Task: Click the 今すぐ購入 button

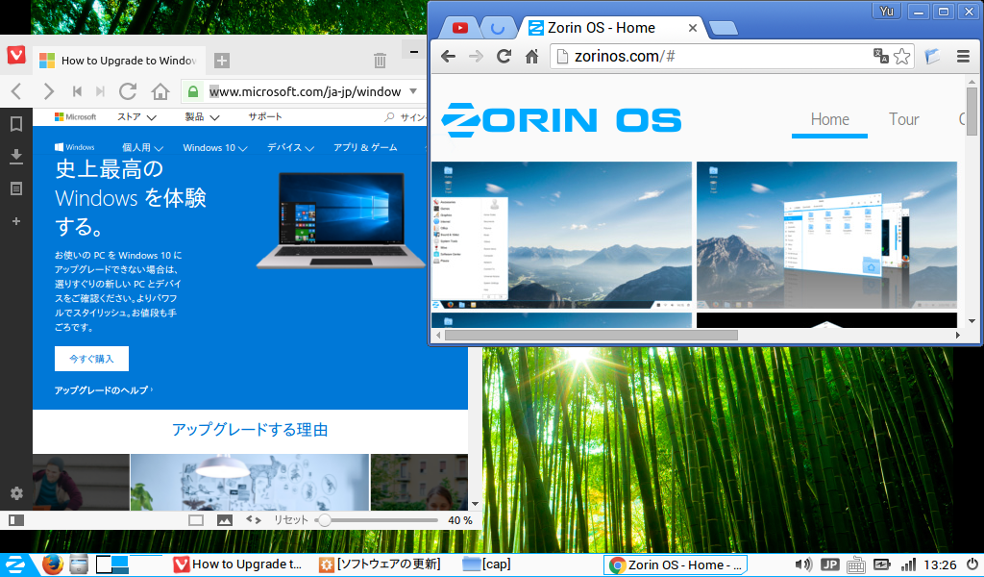Action: (x=91, y=359)
